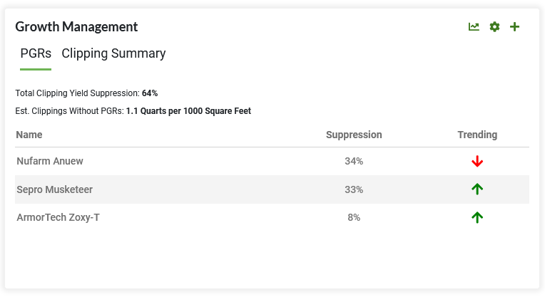Image resolution: width=545 pixels, height=297 pixels.
Task: Click the 8% suppression value
Action: [354, 217]
